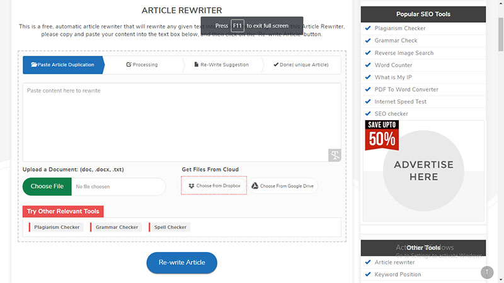
Task: Click the scroll-to-top arrow icon
Action: [x=487, y=272]
